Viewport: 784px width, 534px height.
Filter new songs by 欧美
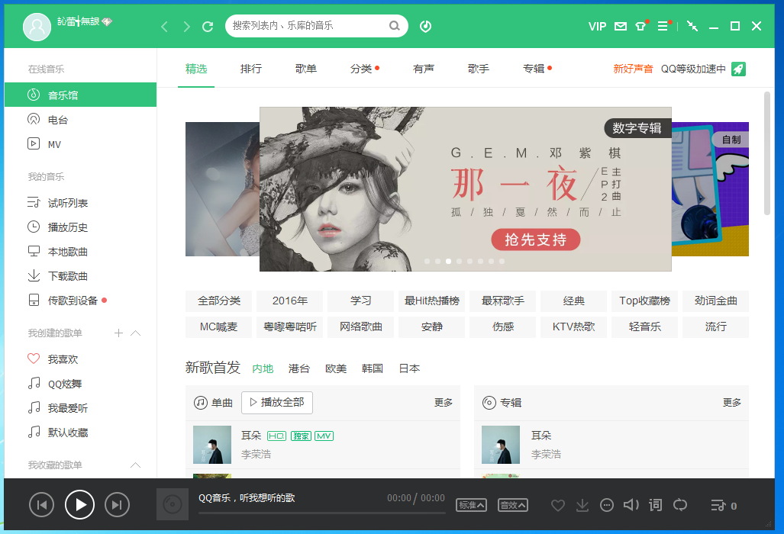click(x=336, y=368)
